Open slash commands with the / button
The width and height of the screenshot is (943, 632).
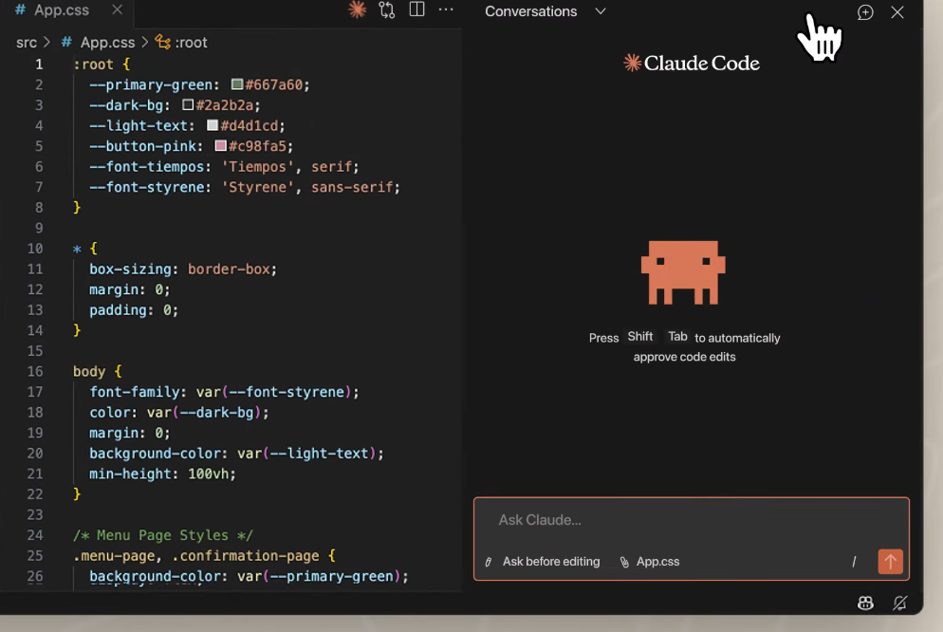[x=854, y=562]
